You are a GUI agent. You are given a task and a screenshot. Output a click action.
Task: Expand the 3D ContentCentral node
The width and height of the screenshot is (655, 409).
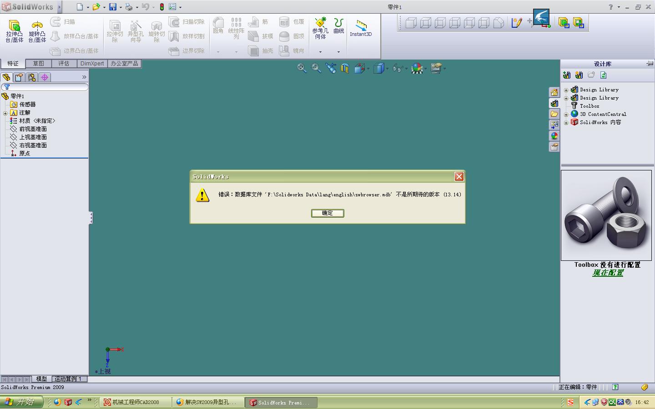[x=566, y=115]
